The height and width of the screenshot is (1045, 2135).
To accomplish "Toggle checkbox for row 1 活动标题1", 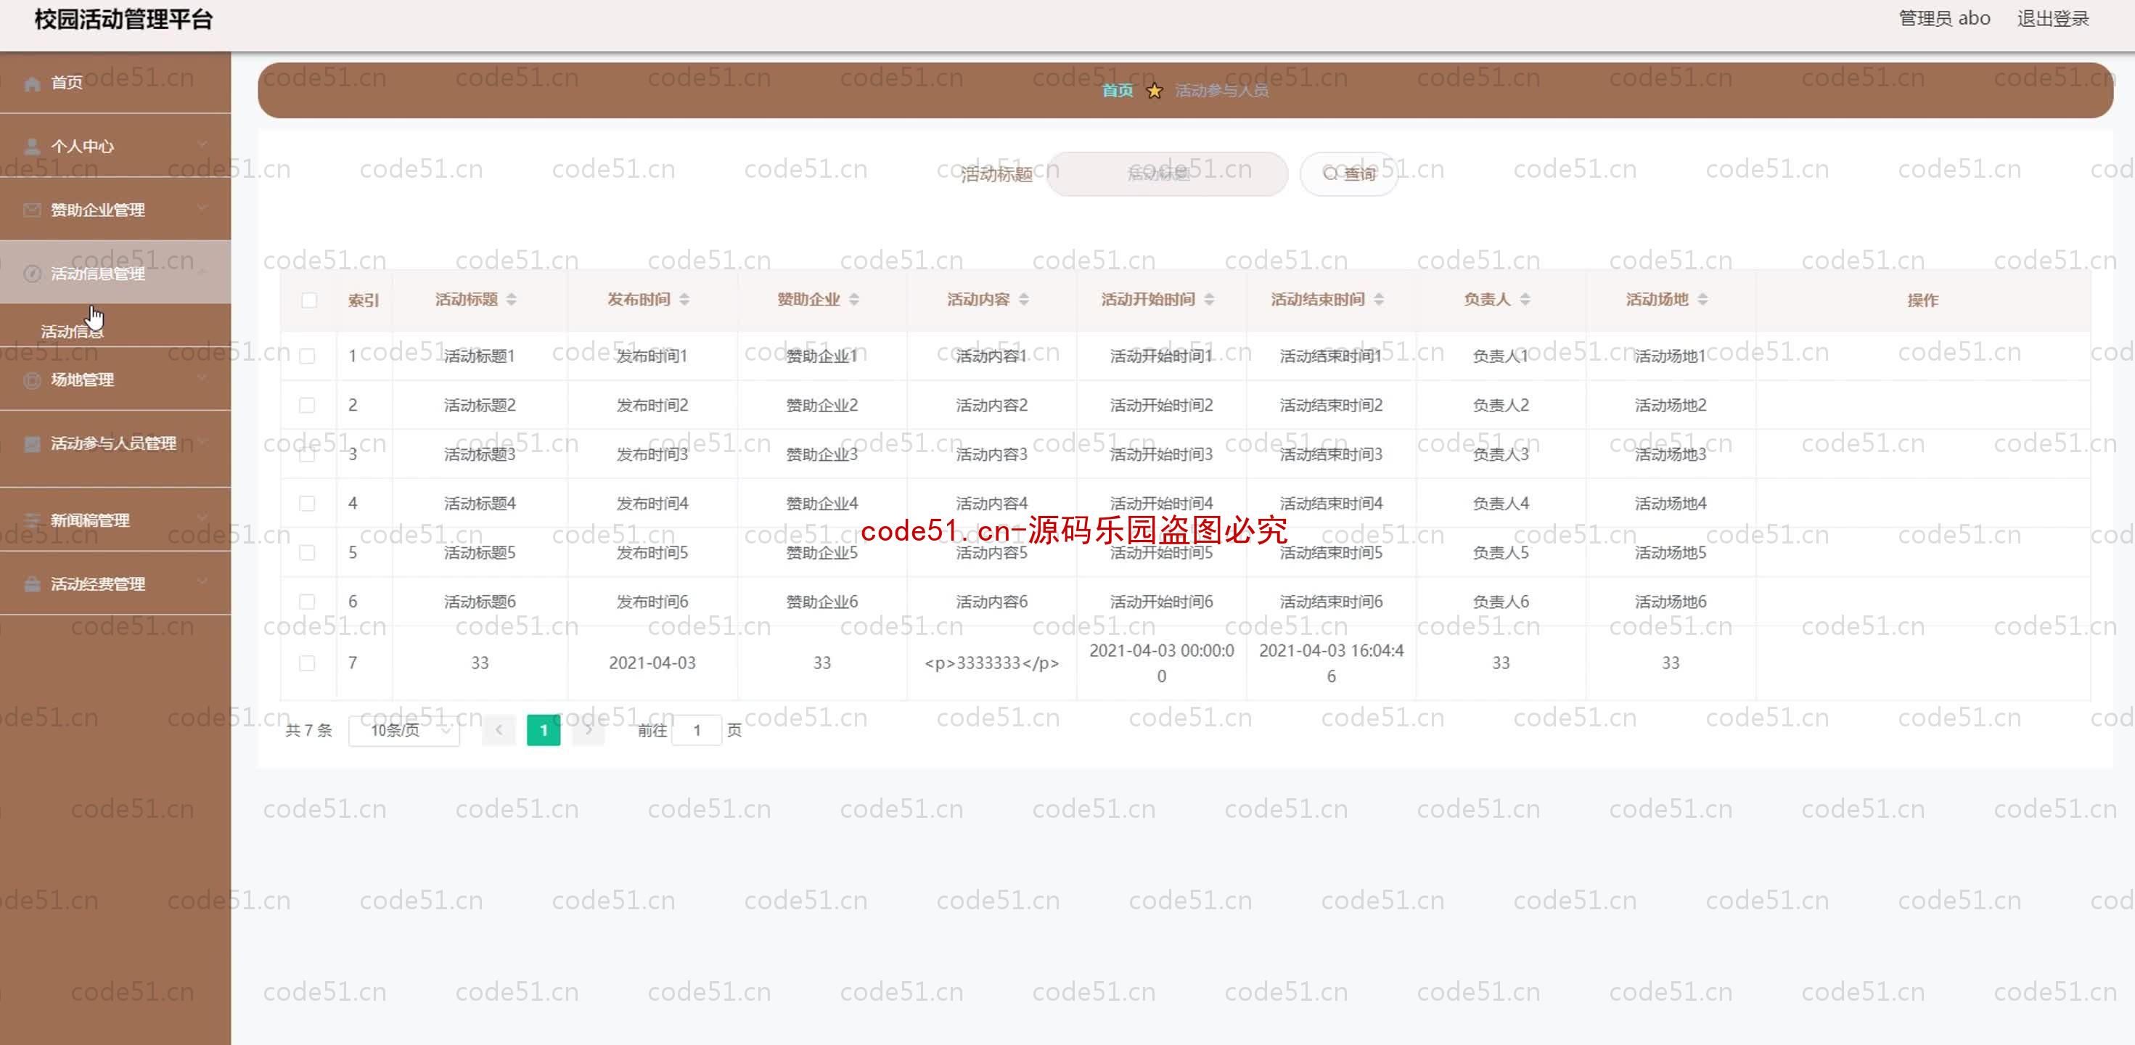I will 308,356.
